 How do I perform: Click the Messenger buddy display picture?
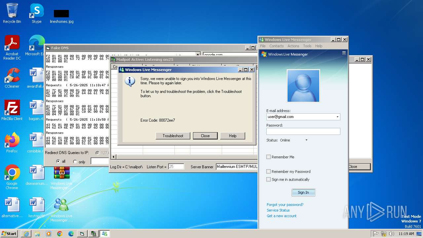(x=303, y=86)
